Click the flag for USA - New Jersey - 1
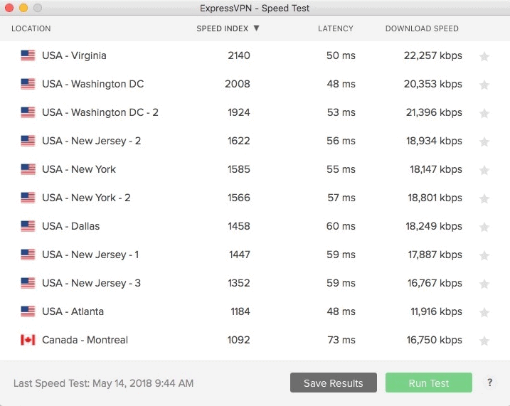The image size is (510, 406). point(28,255)
